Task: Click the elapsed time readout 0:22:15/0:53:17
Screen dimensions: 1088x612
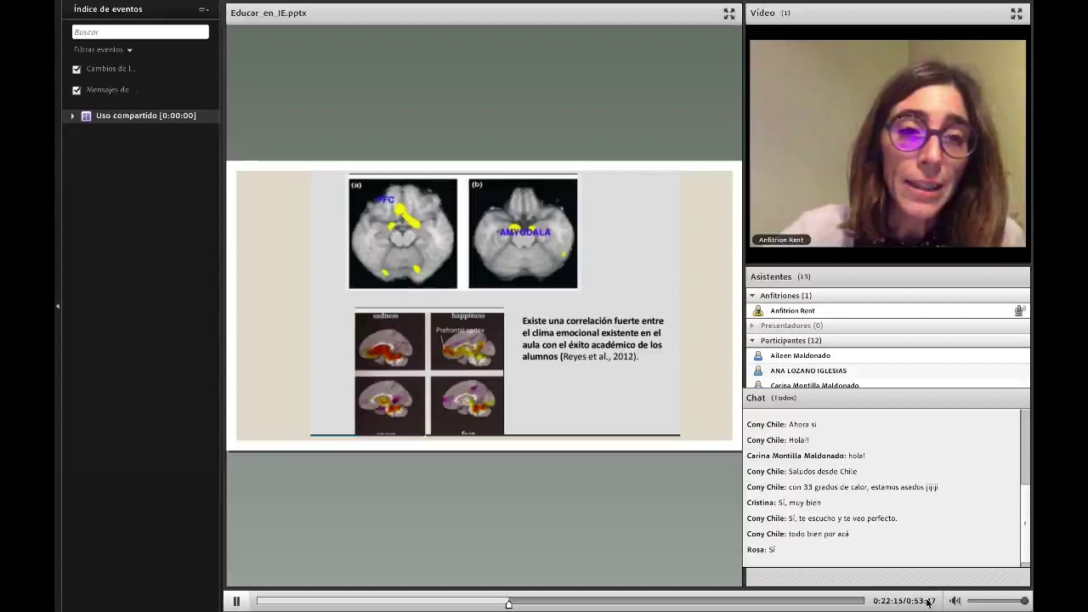Action: click(x=904, y=601)
